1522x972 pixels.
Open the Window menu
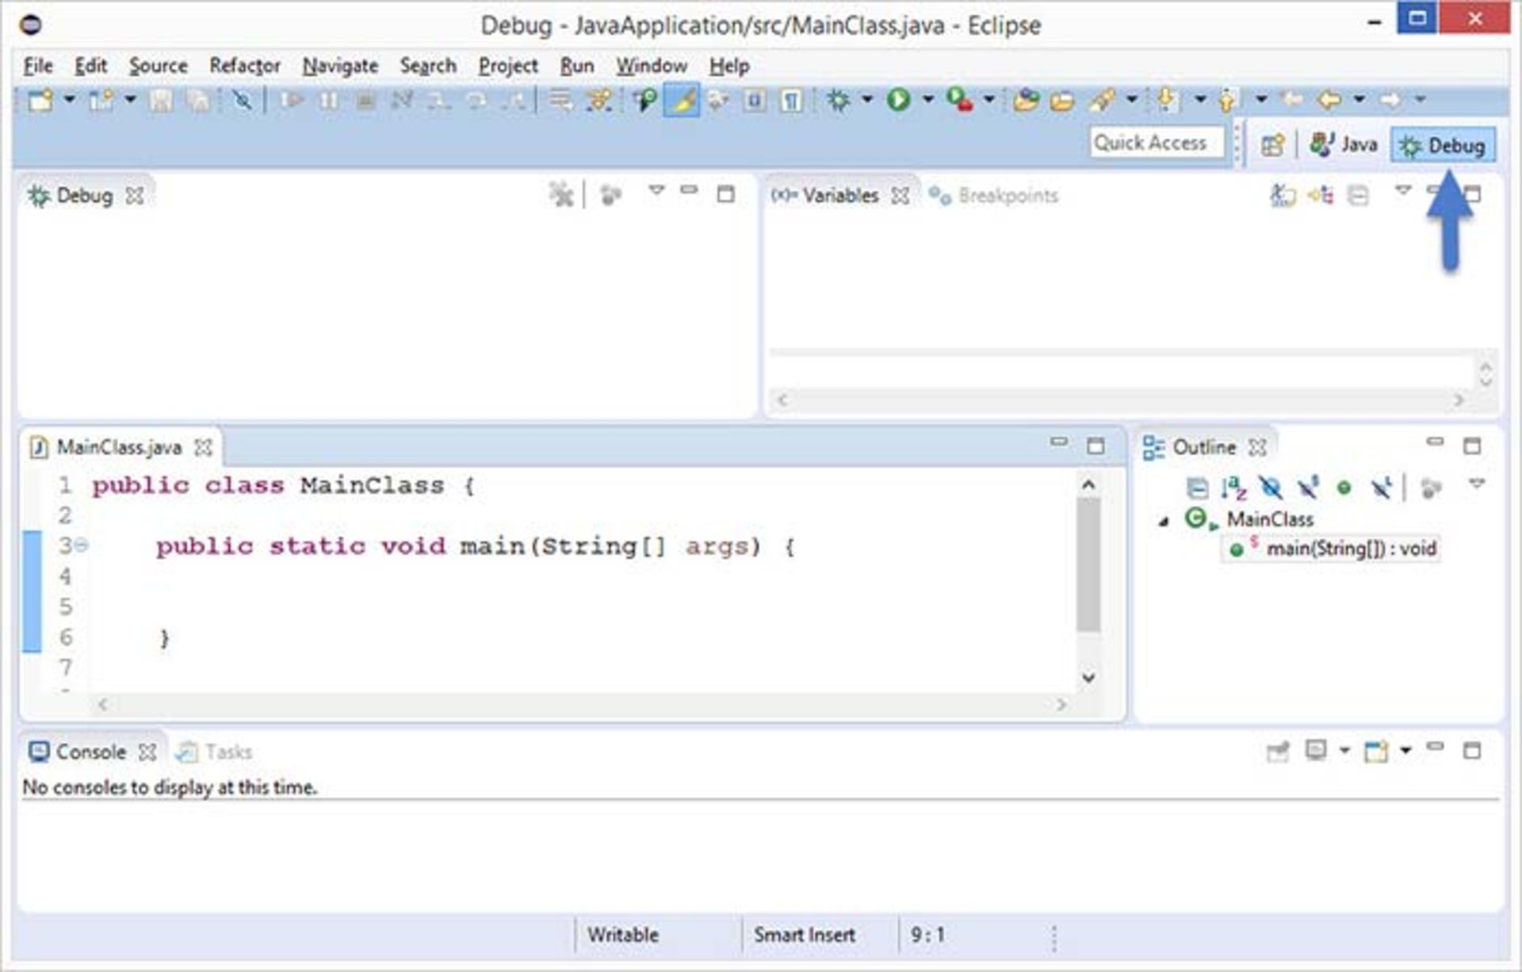pos(652,66)
